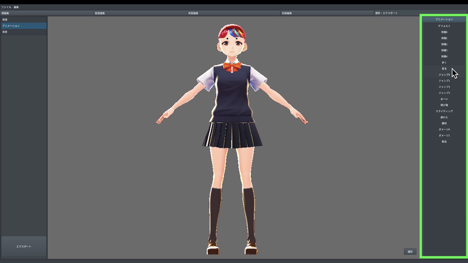Play the 待機2 animation

tap(444, 44)
